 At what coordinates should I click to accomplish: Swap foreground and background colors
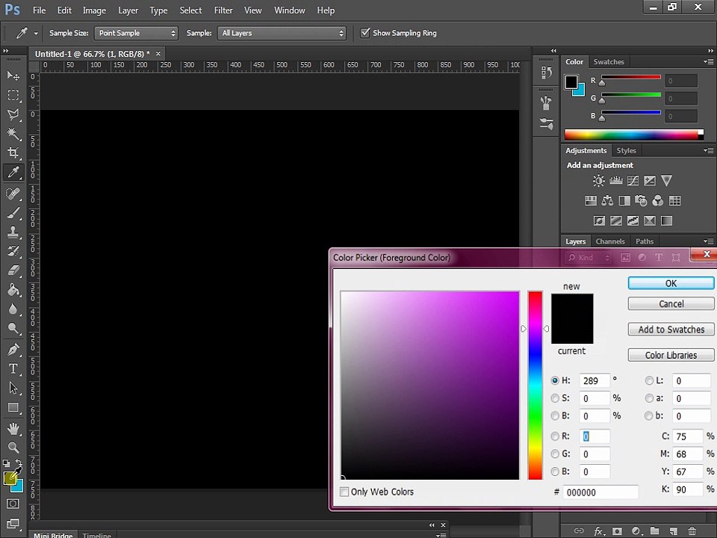[19, 463]
